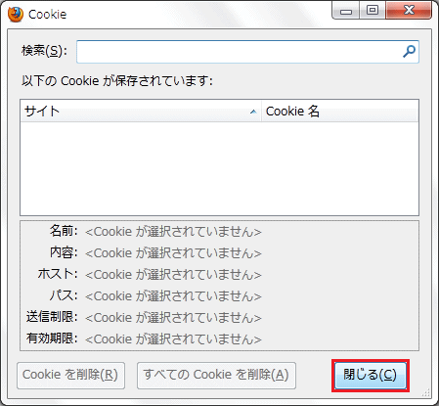This screenshot has width=439, height=406.
Task: Click the resize grip in the dialog corner
Action: [425, 391]
